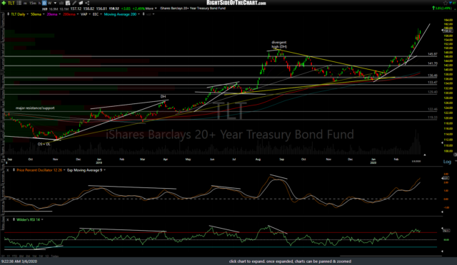
Task: Click the 141.70 price level label
Action: [432, 63]
